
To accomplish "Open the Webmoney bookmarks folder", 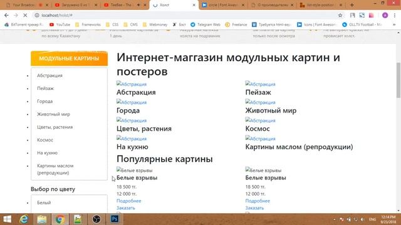I will (x=155, y=24).
